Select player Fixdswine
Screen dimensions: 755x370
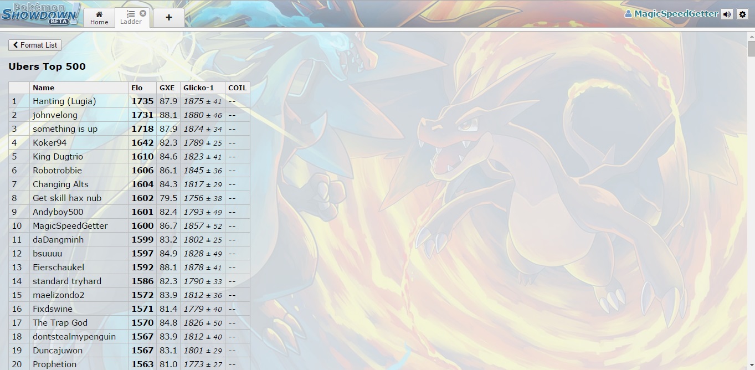pyautogui.click(x=53, y=309)
